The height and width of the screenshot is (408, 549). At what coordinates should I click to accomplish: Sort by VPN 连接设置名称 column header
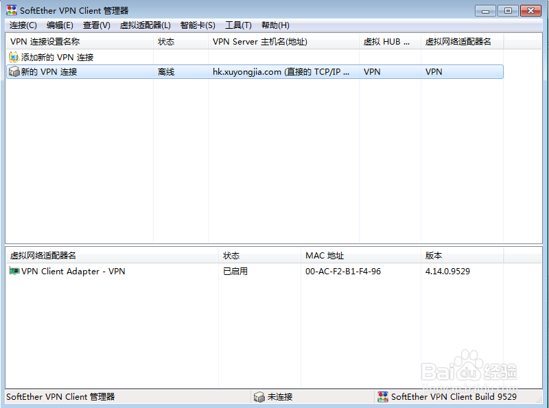(80, 42)
